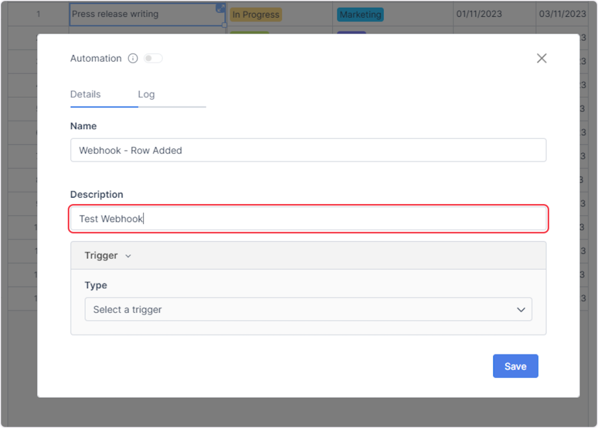Image resolution: width=598 pixels, height=428 pixels.
Task: Open the Log tab
Action: (146, 94)
